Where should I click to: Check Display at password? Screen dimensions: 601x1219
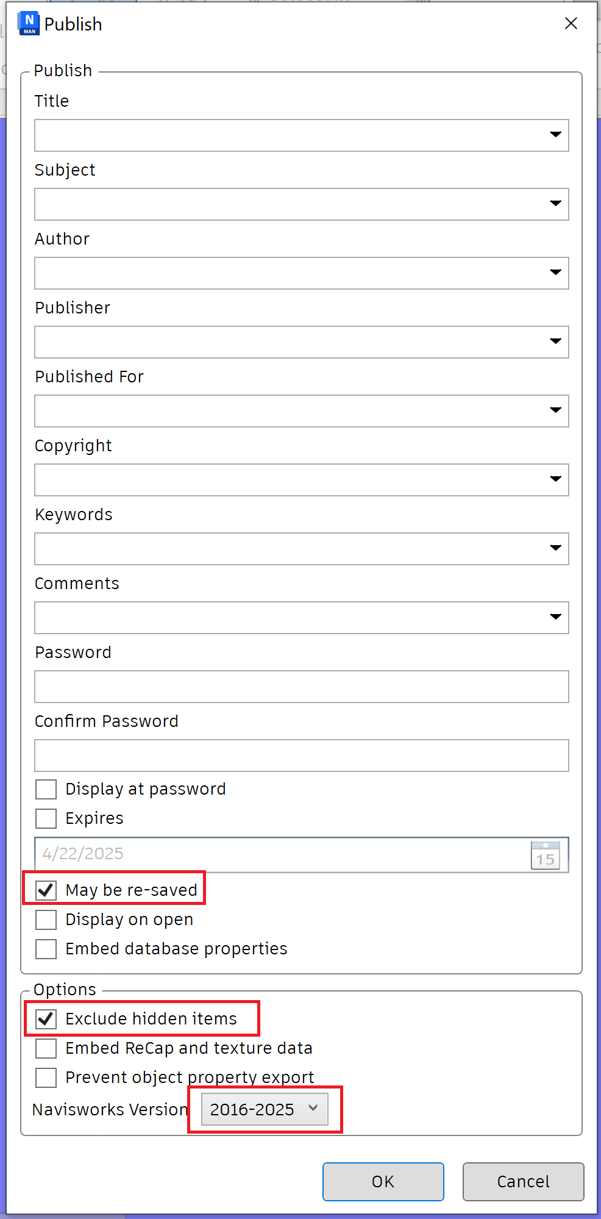tap(46, 789)
